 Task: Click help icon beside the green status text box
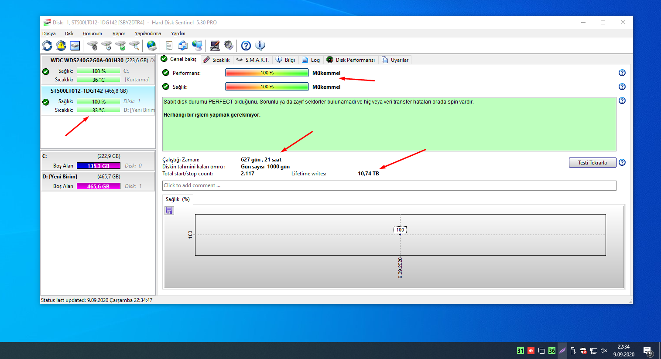tap(622, 101)
